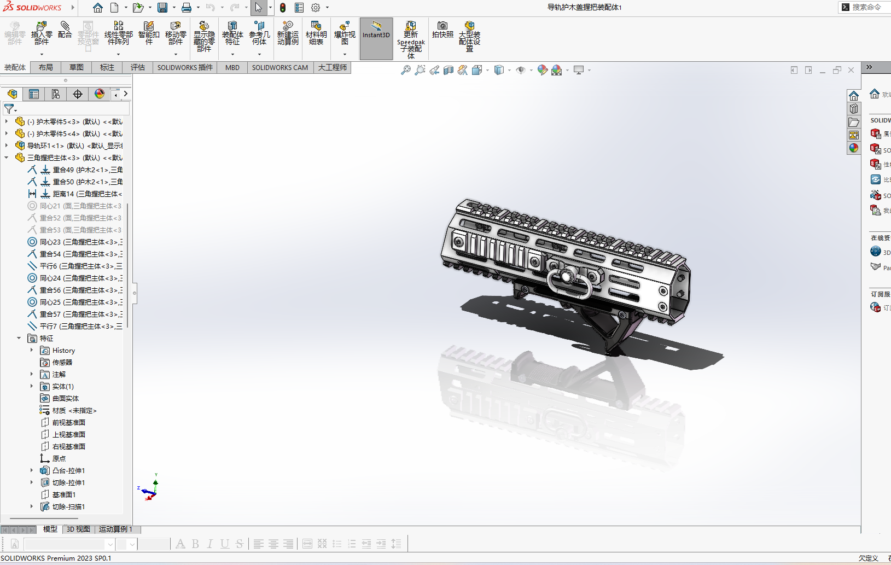This screenshot has width=891, height=565.
Task: Click the Bill of Materials (材料明细表) tool
Action: [316, 33]
